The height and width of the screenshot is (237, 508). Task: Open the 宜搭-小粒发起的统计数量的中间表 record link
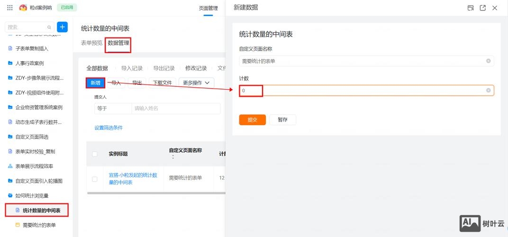(x=133, y=179)
